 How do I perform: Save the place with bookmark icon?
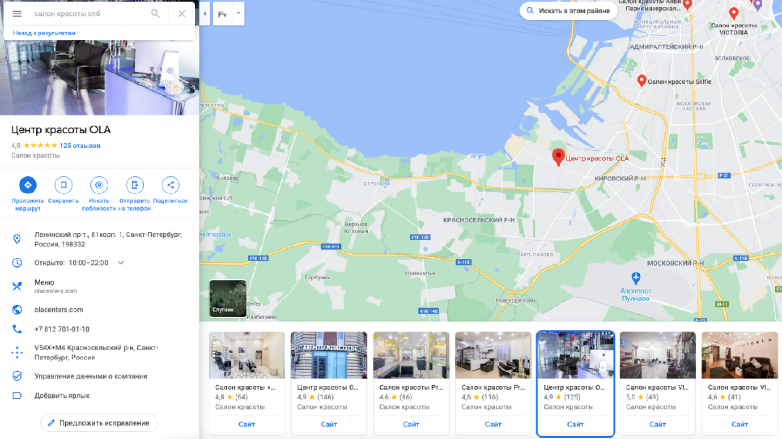pyautogui.click(x=63, y=185)
